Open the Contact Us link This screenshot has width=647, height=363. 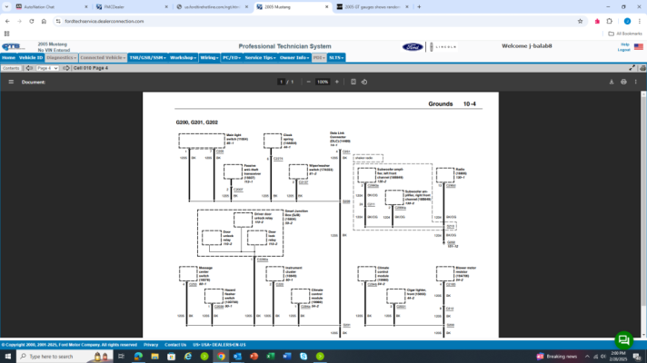click(x=175, y=345)
